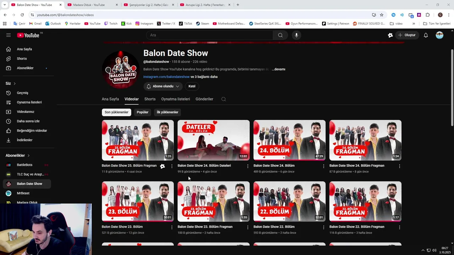Search within channel magnifier icon
Viewport: 454px width, 255px height.
point(223,99)
